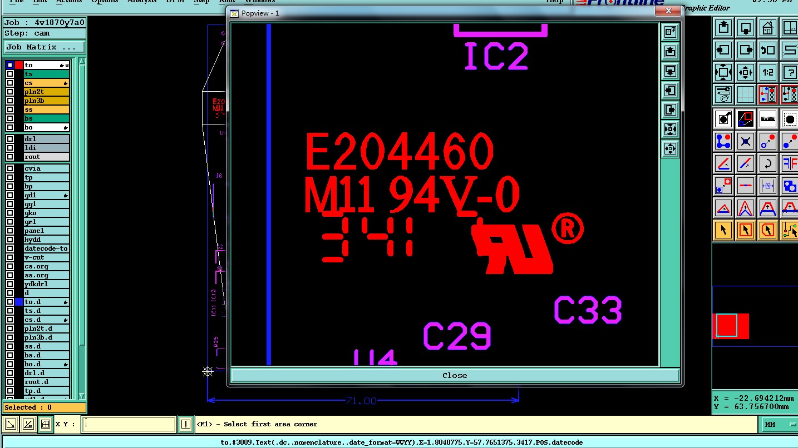The height and width of the screenshot is (448, 798).
Task: Toggle visibility checkbox for layer cs
Action: pyautogui.click(x=10, y=83)
